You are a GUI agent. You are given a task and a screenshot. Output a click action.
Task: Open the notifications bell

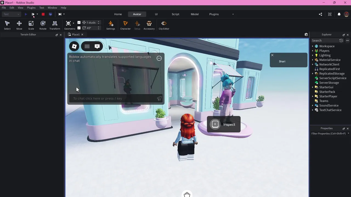click(x=339, y=14)
